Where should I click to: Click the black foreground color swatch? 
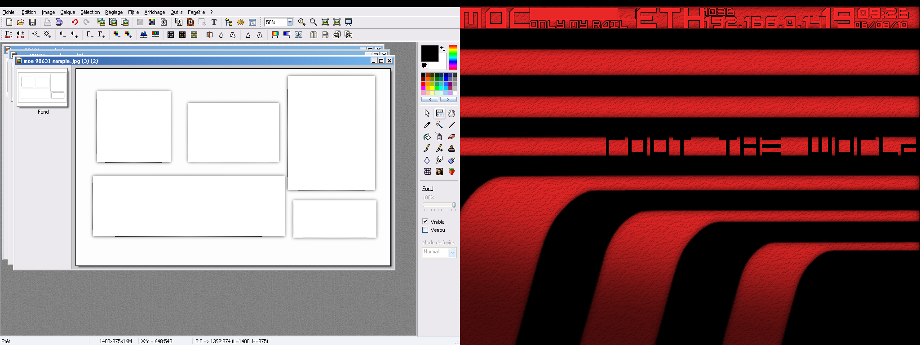[x=429, y=53]
